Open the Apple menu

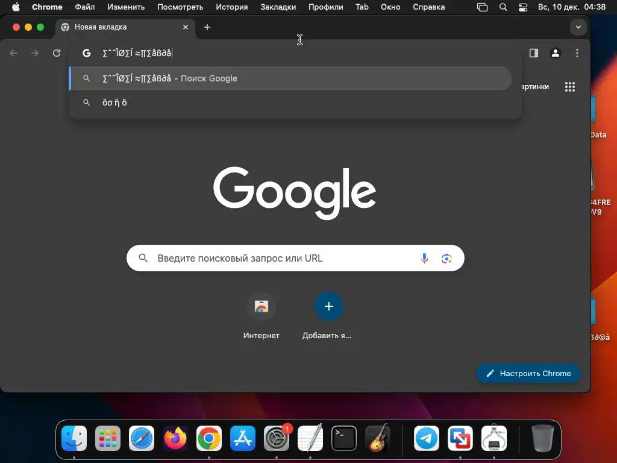point(16,7)
